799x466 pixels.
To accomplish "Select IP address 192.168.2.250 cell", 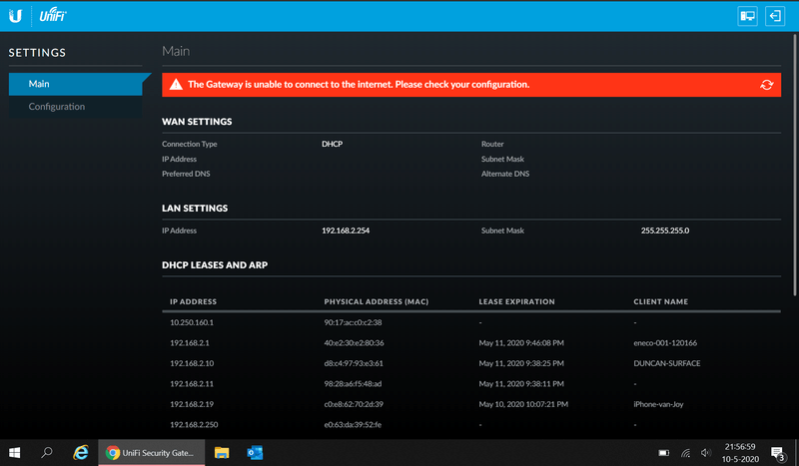I will pos(194,424).
